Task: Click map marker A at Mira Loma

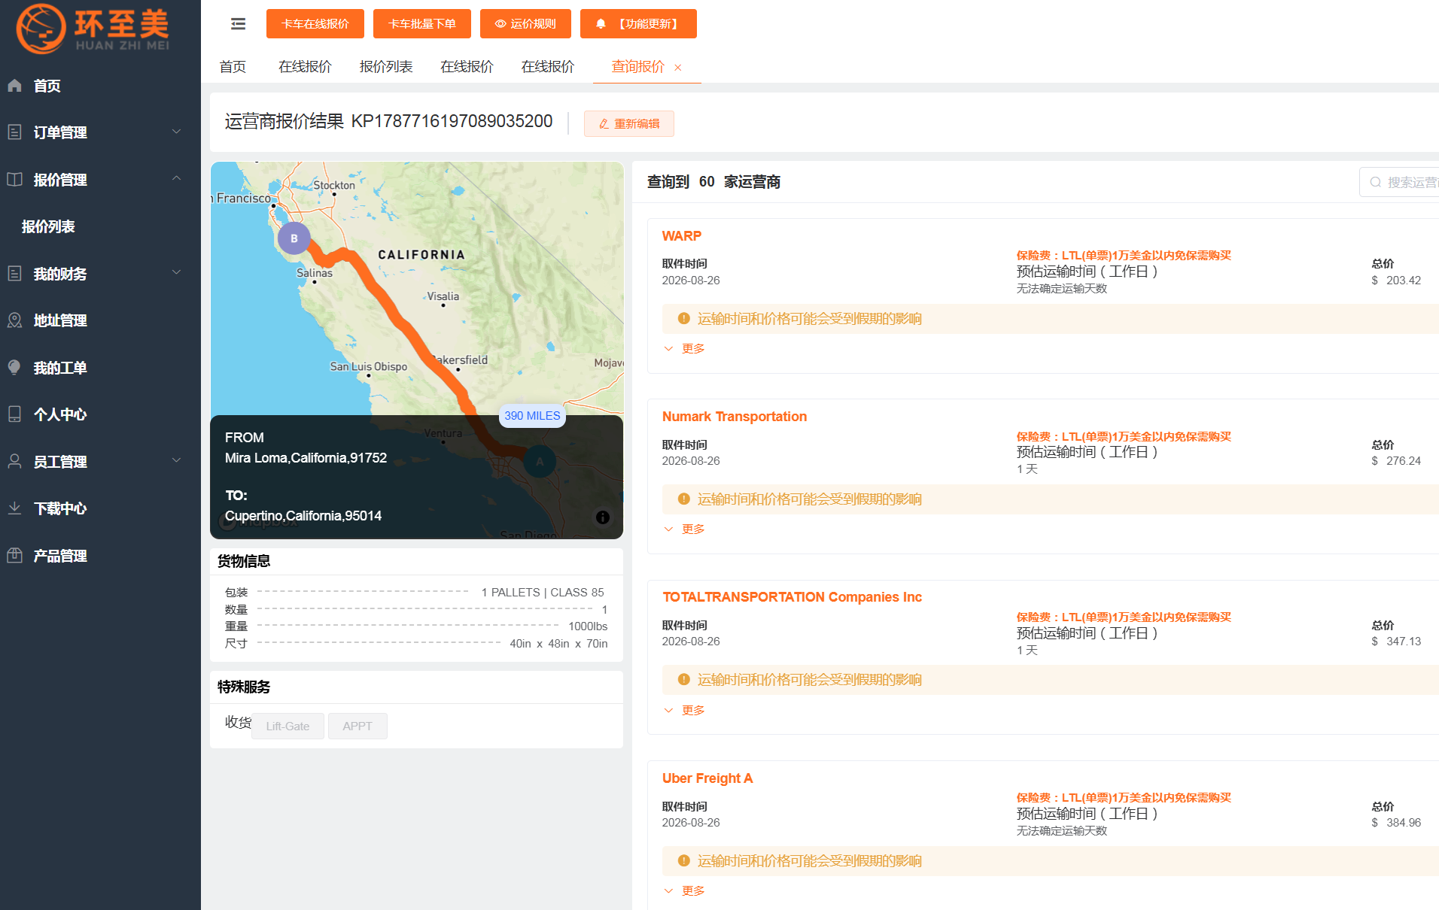Action: coord(540,462)
